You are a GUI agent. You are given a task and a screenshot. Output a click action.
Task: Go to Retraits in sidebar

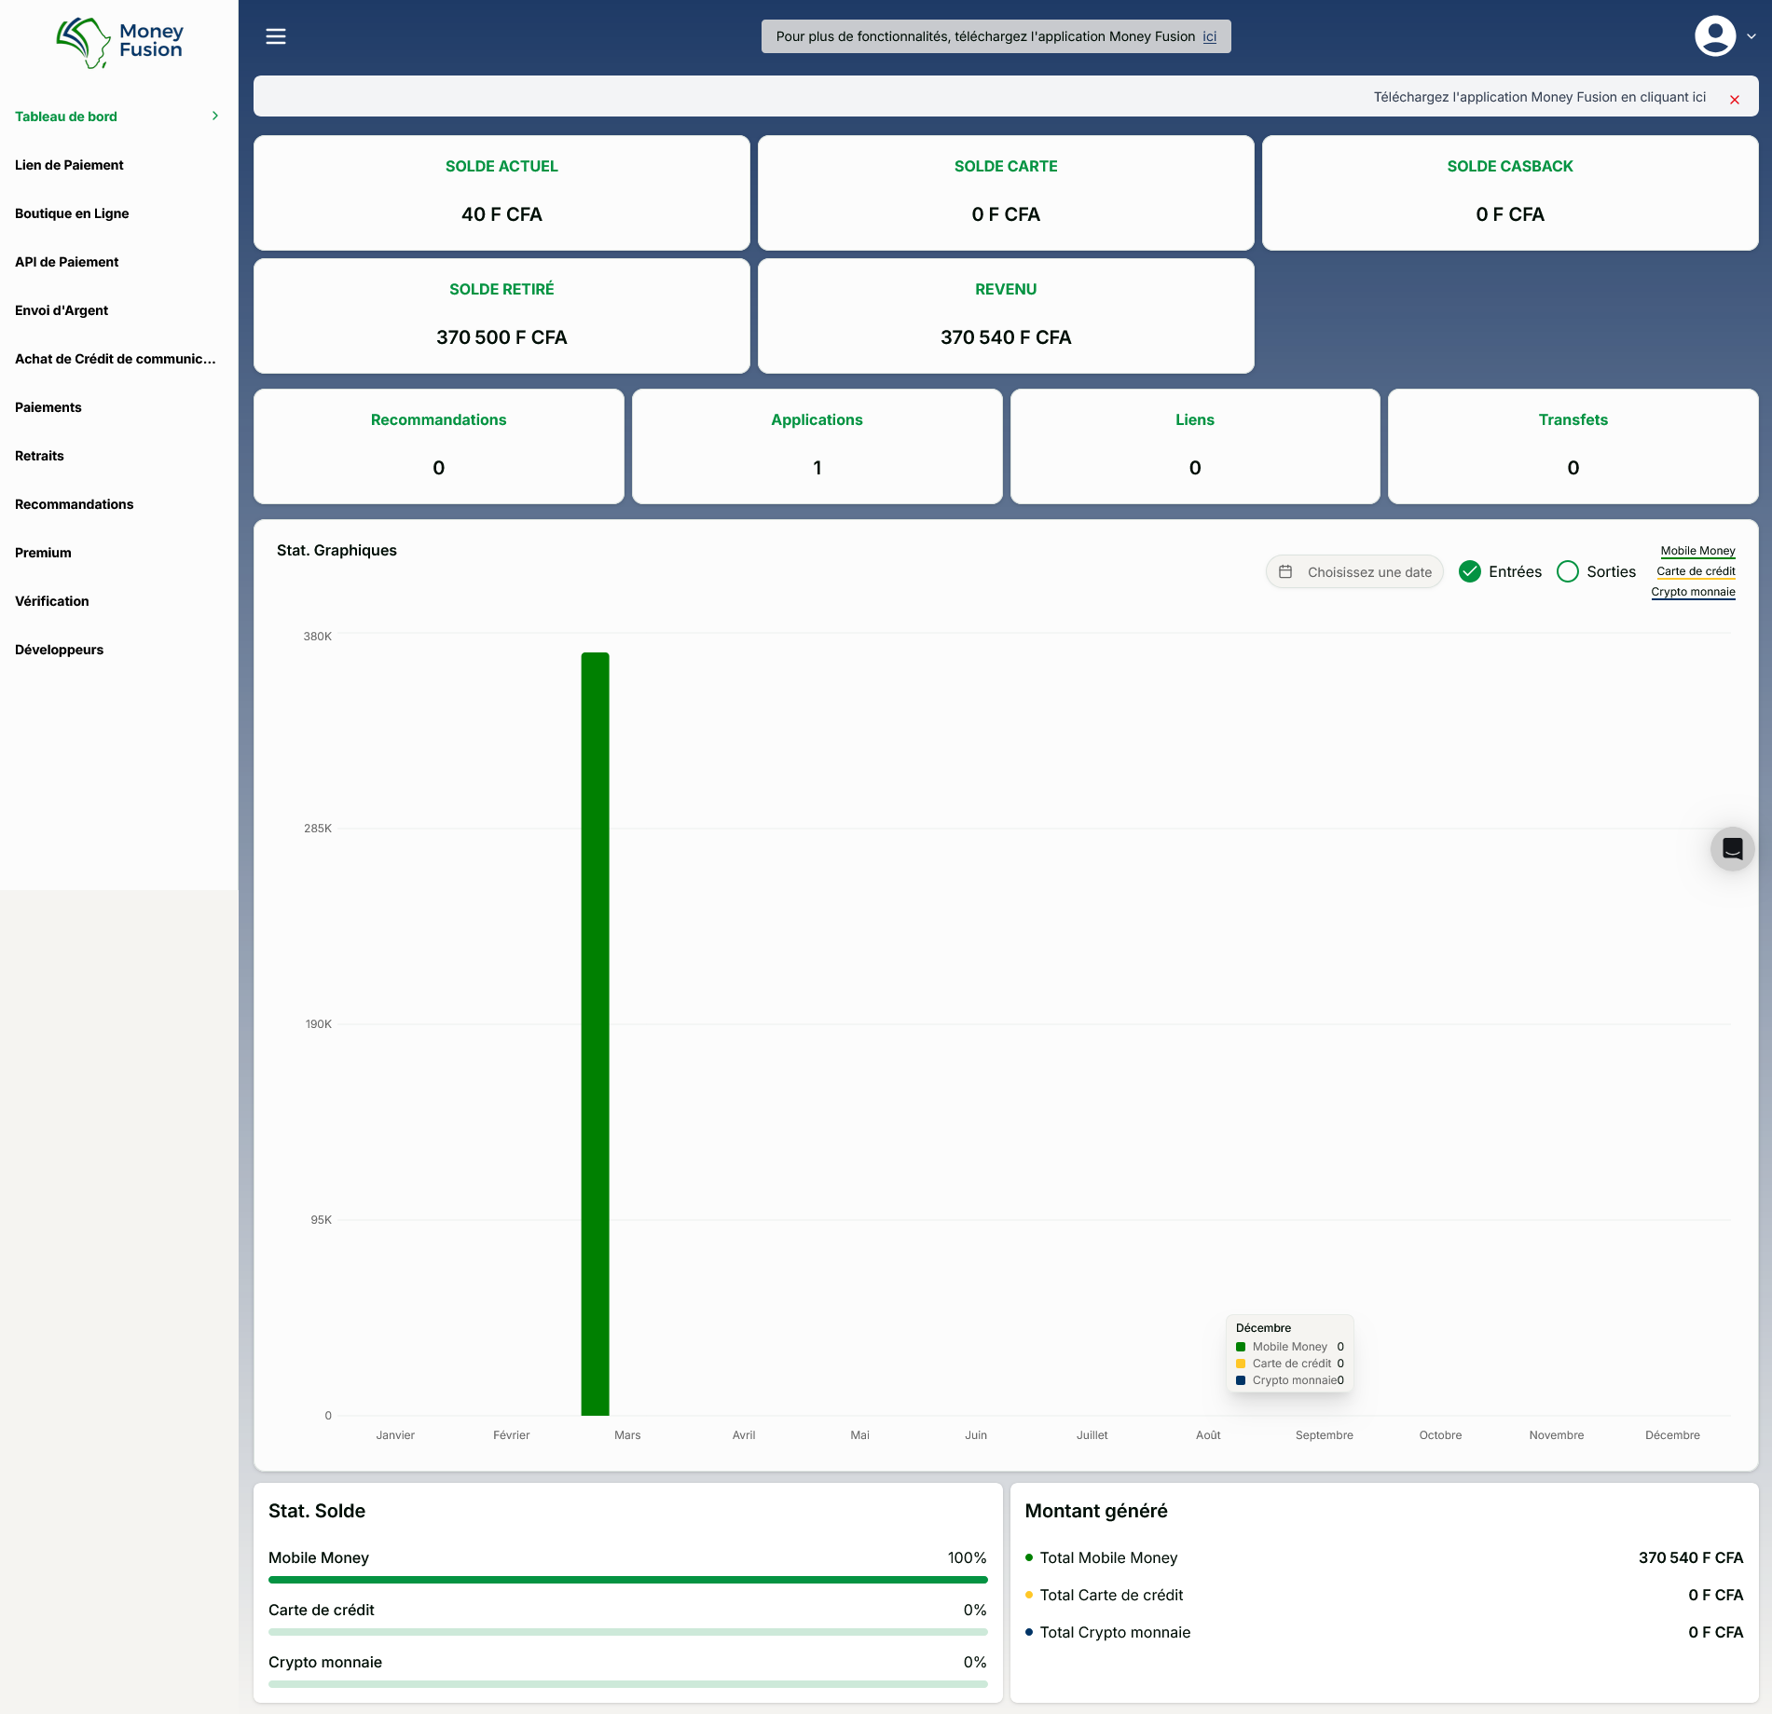click(39, 456)
